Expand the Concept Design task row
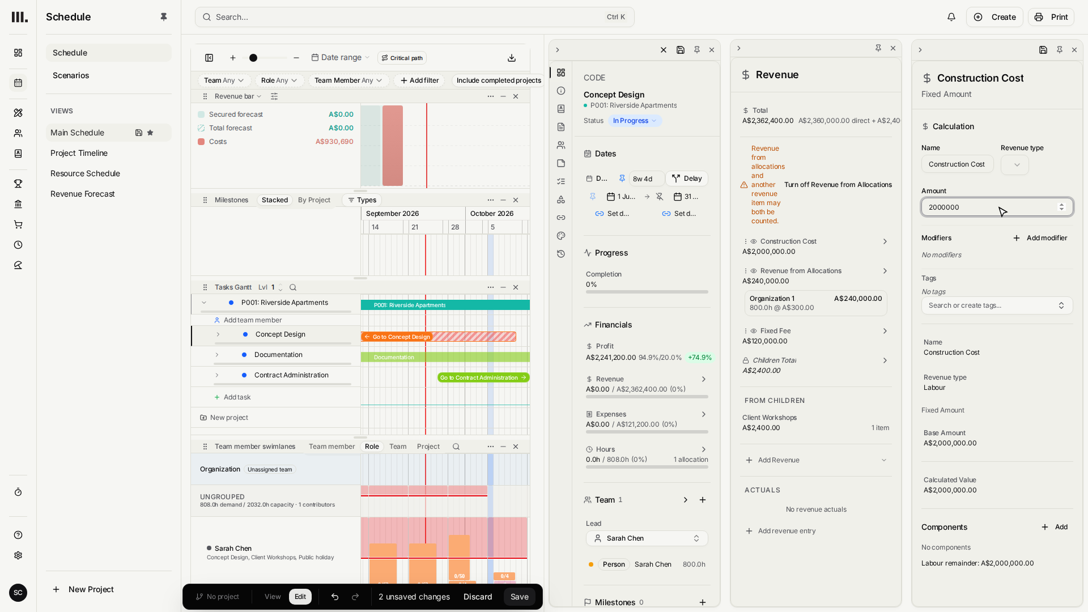 point(218,334)
